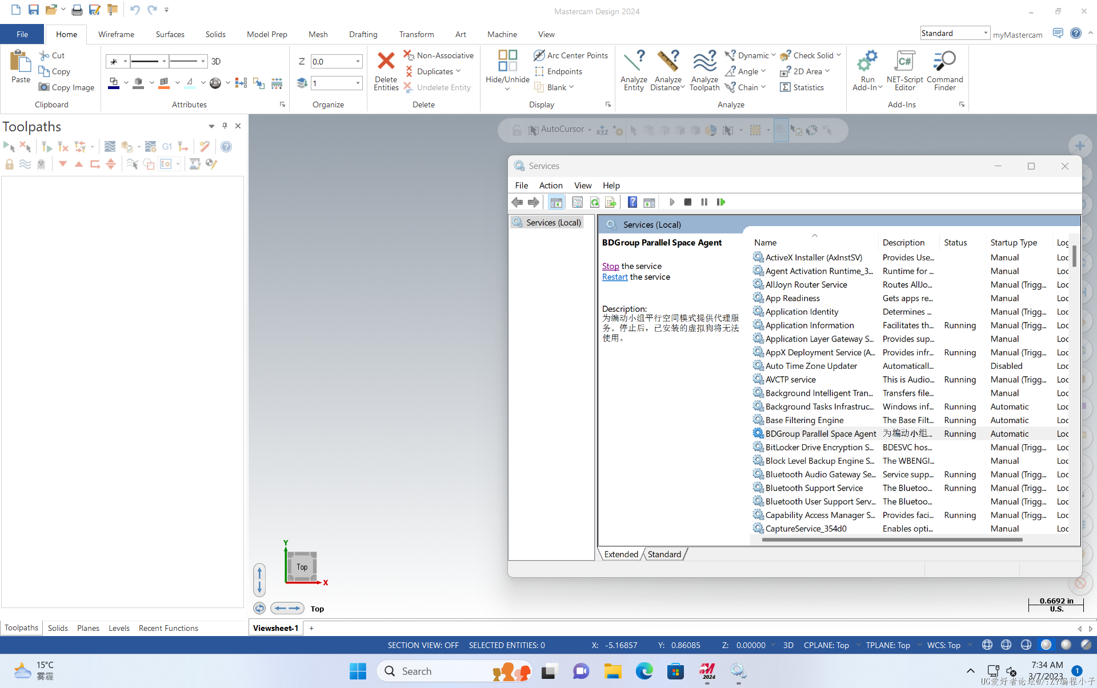Switch to Extended view in Services
Viewport: 1097px width, 688px height.
(x=621, y=554)
